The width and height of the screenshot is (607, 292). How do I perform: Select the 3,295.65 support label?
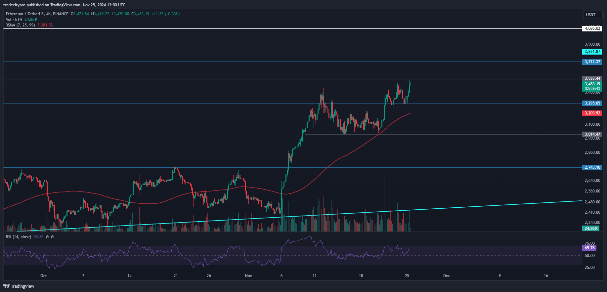[x=592, y=103]
